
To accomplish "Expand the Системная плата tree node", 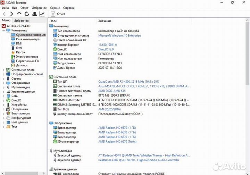I will (4, 70).
